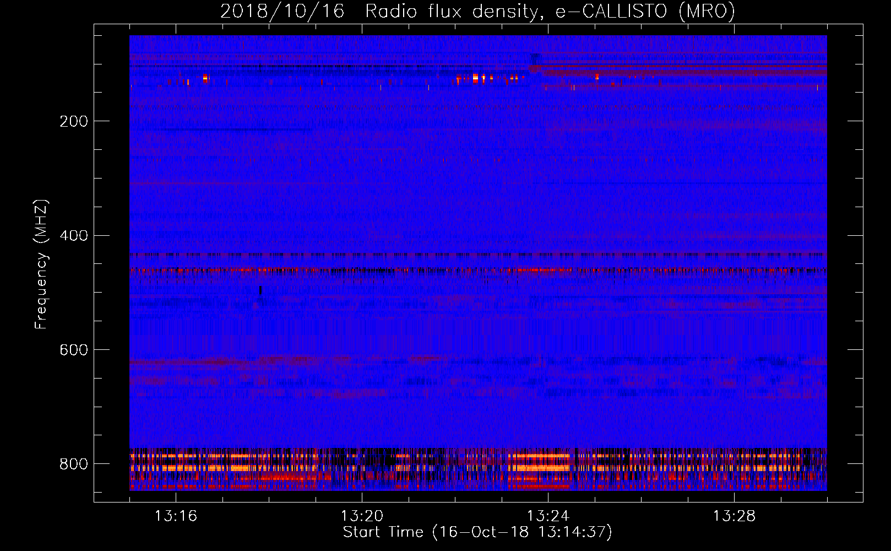Click the '13:20' time tick label

click(362, 516)
